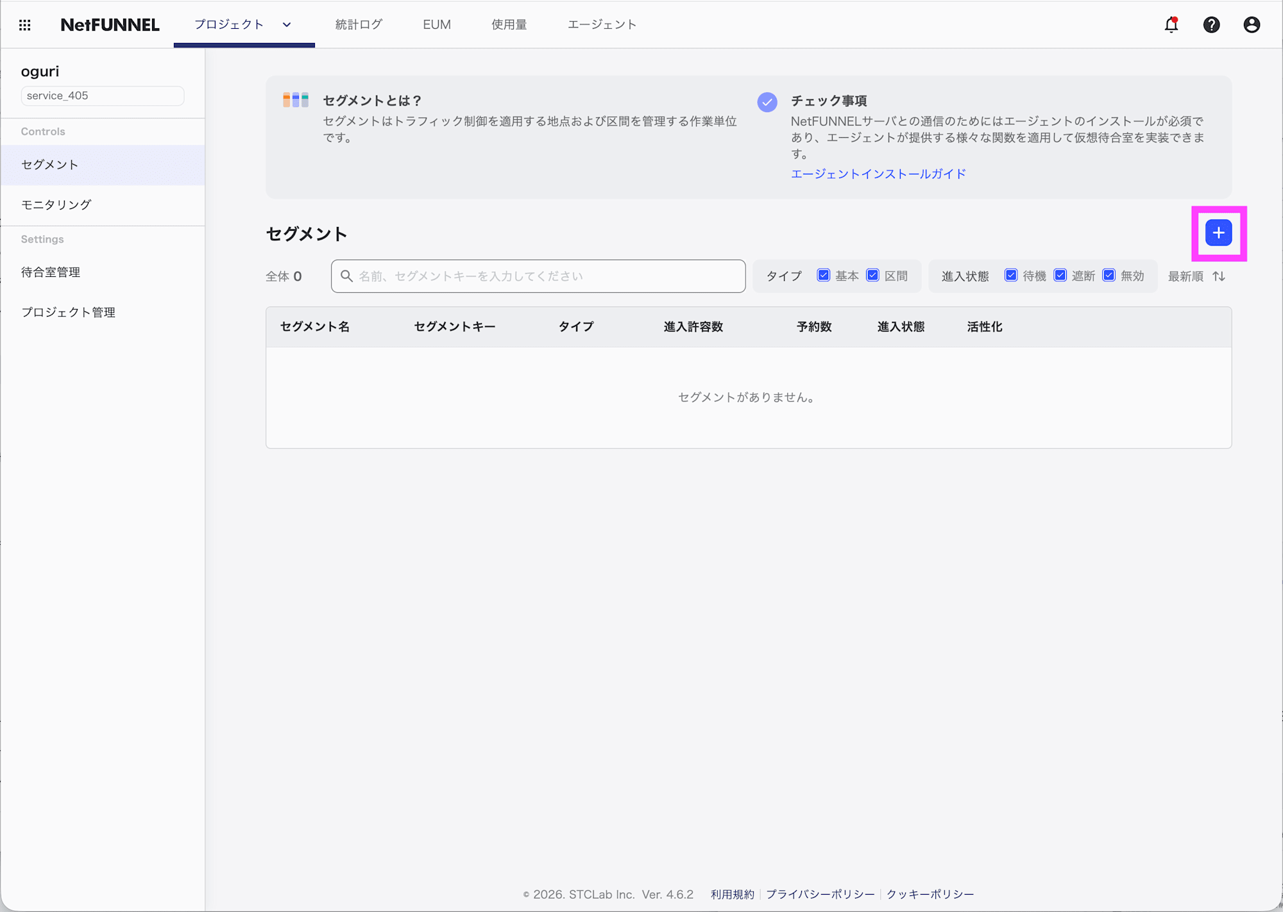Uncheck the 遮断 entry status filter
1283x912 pixels.
(x=1060, y=276)
